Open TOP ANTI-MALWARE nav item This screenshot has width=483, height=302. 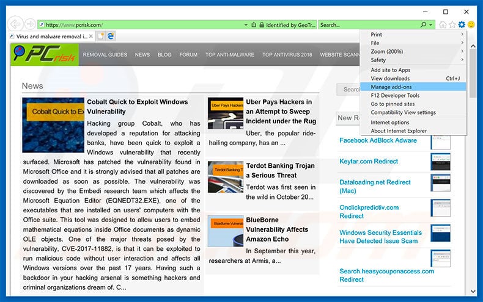[230, 54]
